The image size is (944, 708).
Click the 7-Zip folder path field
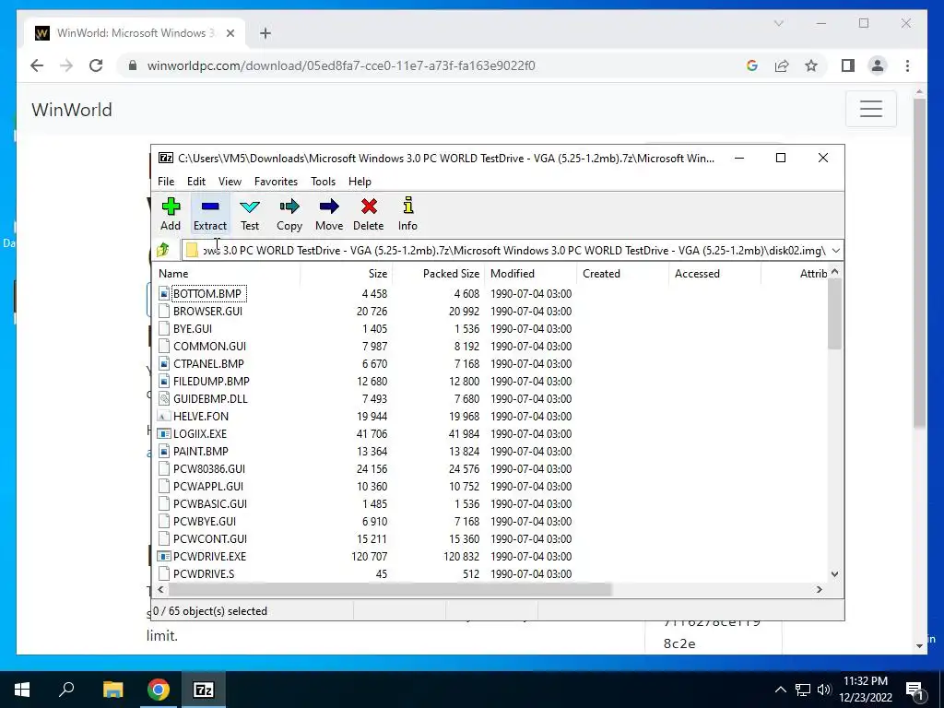[x=506, y=251]
